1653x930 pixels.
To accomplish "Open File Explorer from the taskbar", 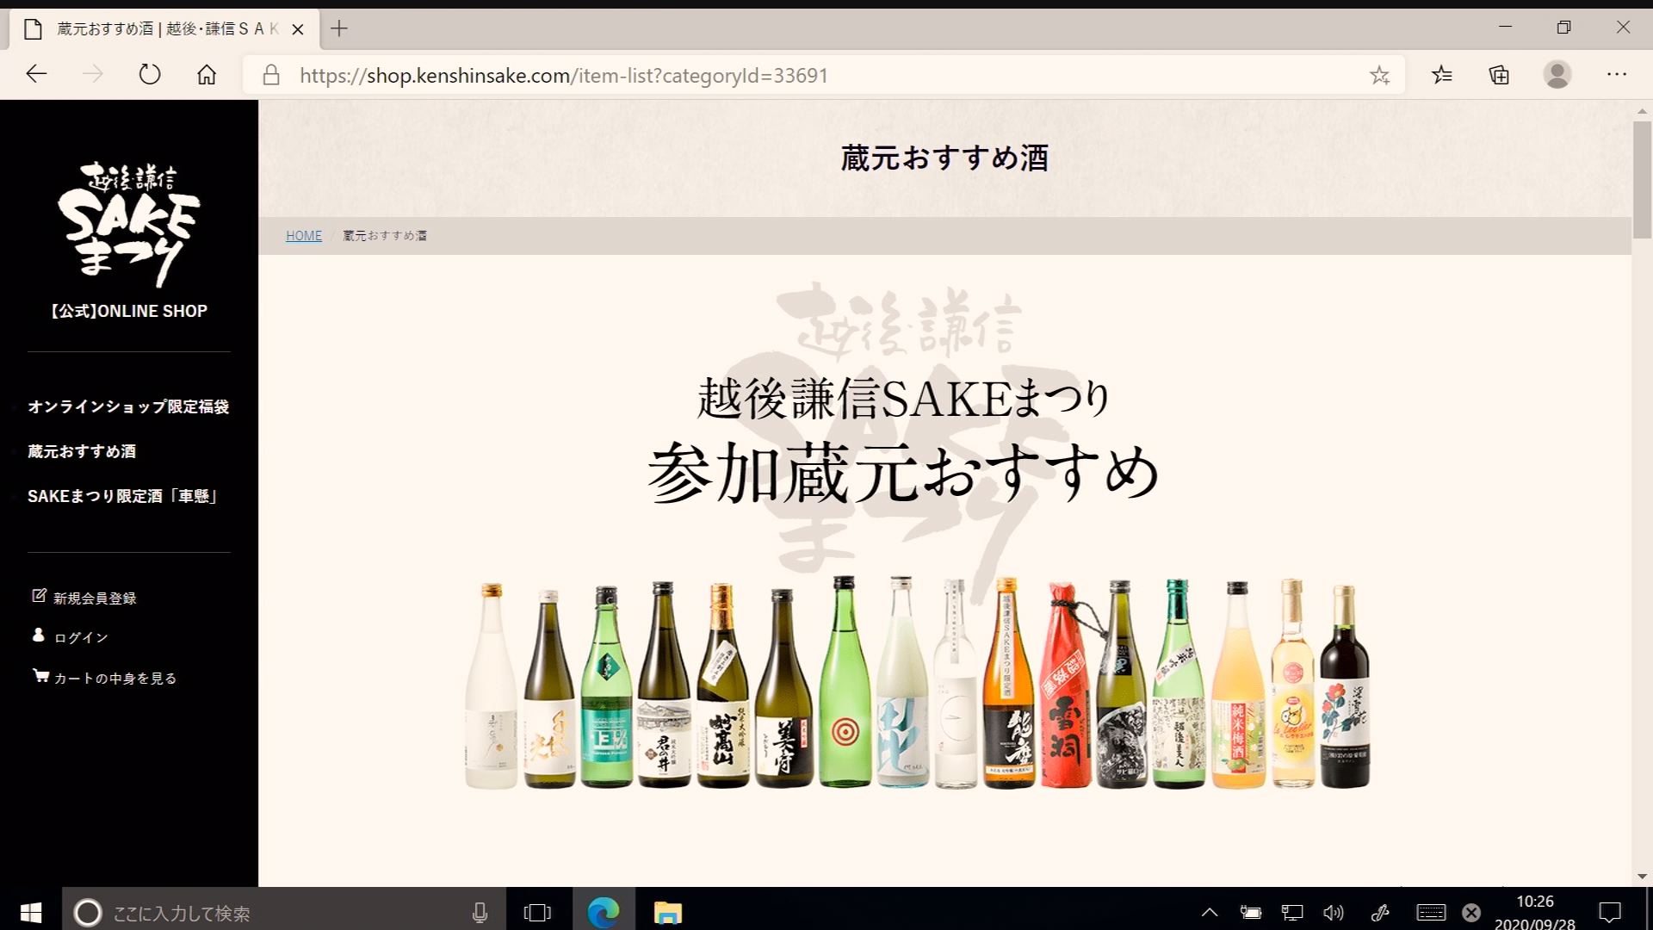I will click(x=668, y=912).
